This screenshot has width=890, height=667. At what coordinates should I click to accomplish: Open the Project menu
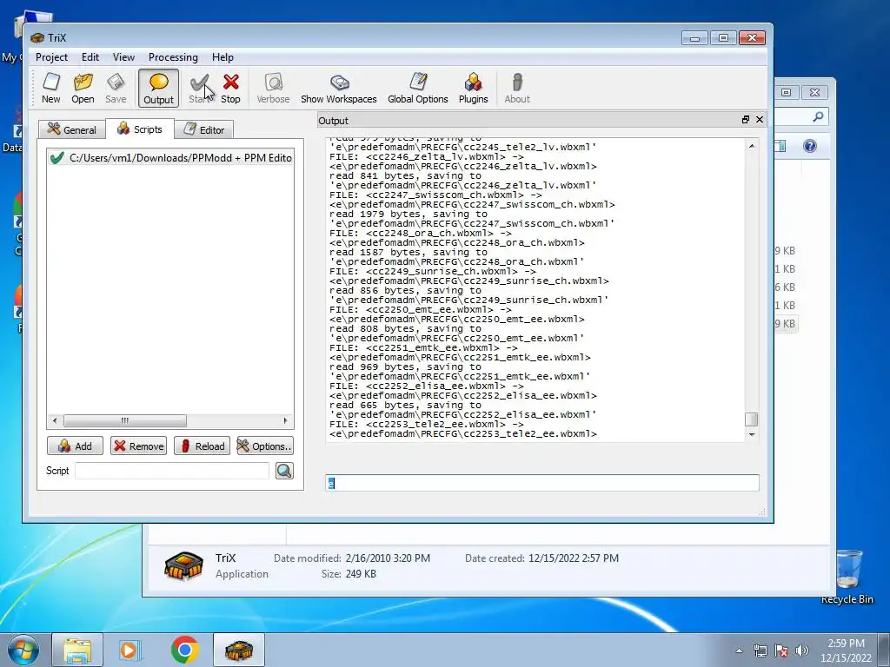point(51,57)
